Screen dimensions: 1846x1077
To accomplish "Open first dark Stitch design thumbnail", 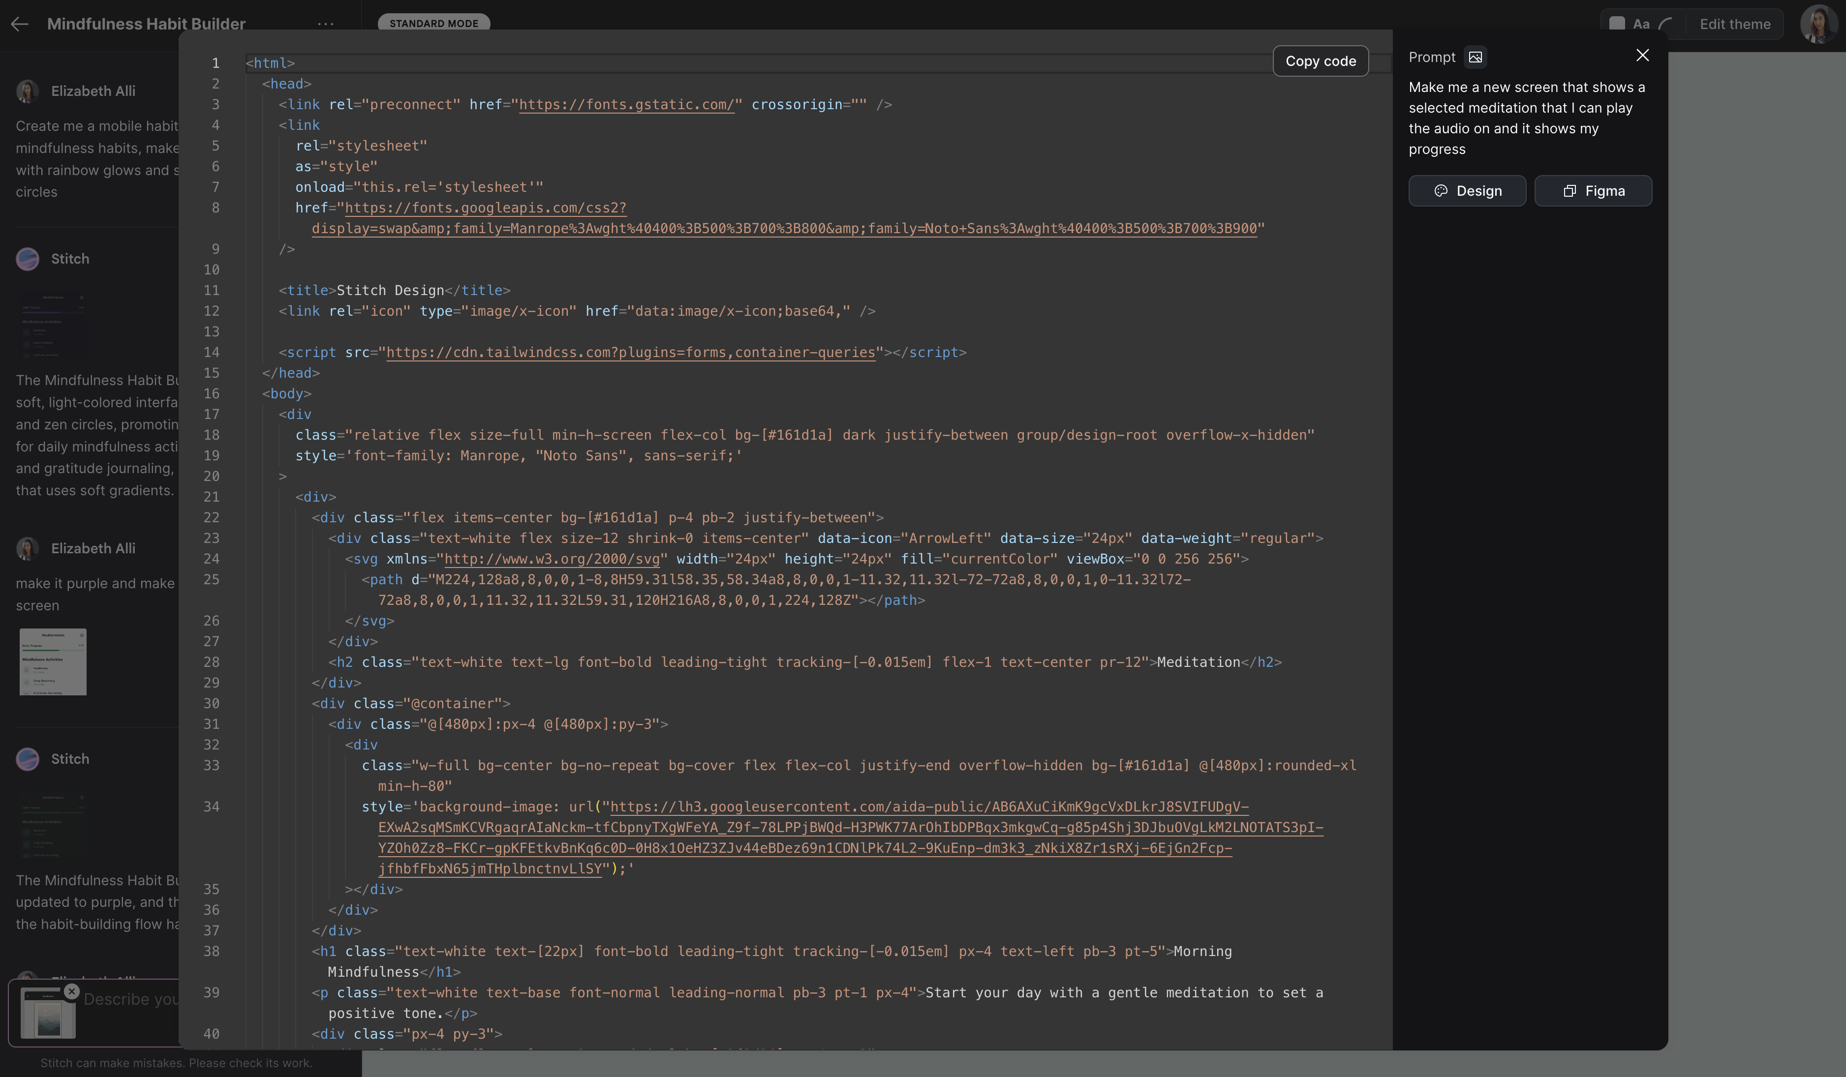I will pyautogui.click(x=53, y=325).
